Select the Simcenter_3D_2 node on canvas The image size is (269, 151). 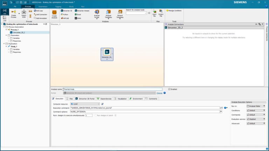click(x=107, y=54)
